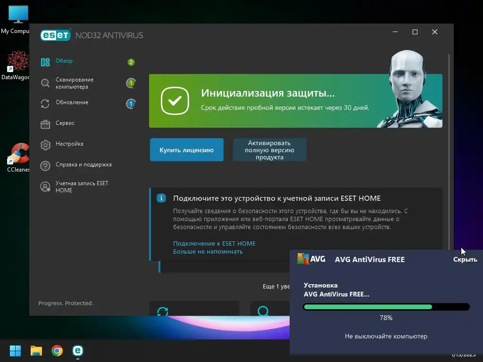This screenshot has height=362, width=483.
Task: Click the Инициализация защиты status headline
Action: (268, 93)
